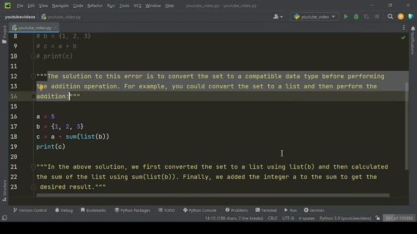The width and height of the screenshot is (417, 234).
Task: Open the Structure tool window
Action: pyautogui.click(x=5, y=190)
